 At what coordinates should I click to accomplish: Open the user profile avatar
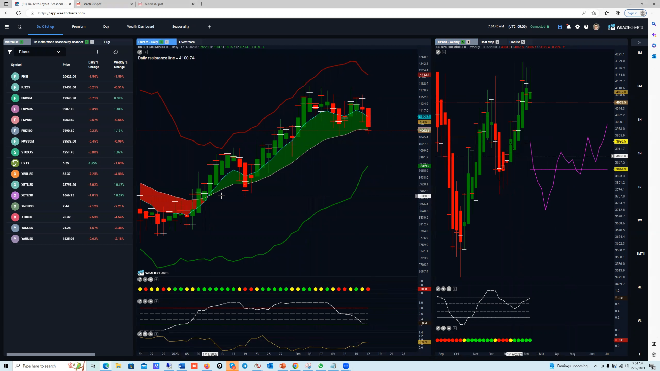(596, 27)
